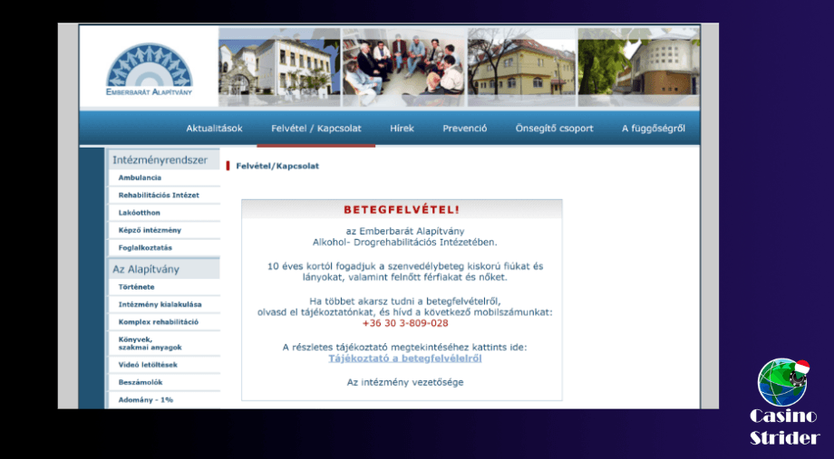
Task: Open the Története sidebar link
Action: pos(137,287)
